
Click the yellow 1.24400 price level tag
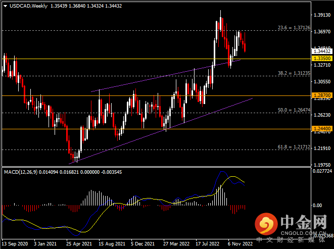(322, 129)
